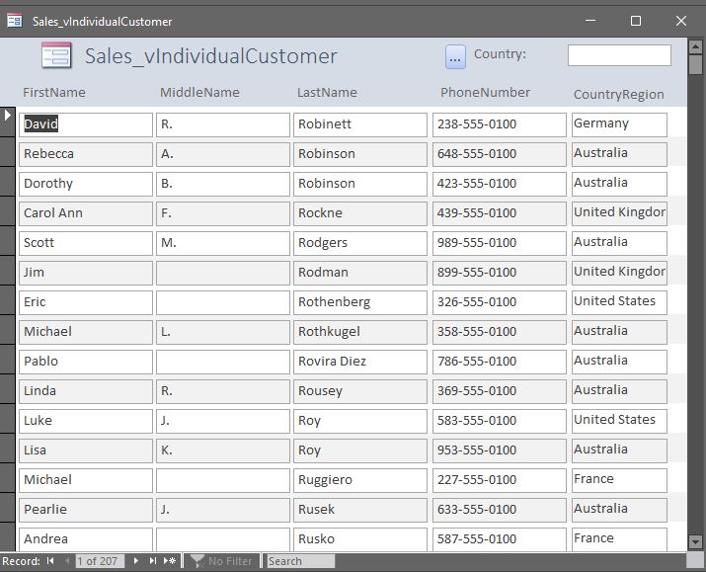This screenshot has width=706, height=572.
Task: Click the phone field 583-555-0100
Action: coord(500,421)
